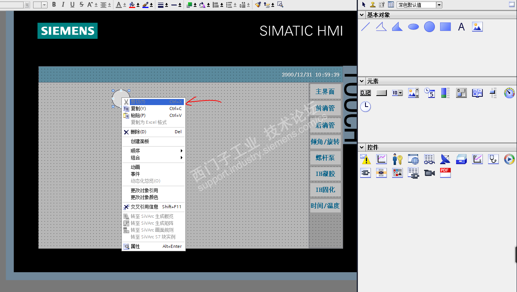Toggle the stamp mode icon in toolbox
Image resolution: width=517 pixels, height=292 pixels.
(x=373, y=5)
